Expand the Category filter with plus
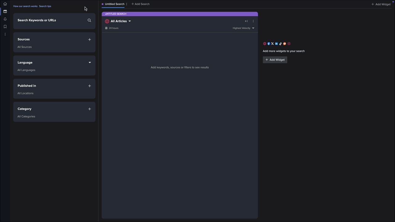This screenshot has height=222, width=395. pyautogui.click(x=89, y=109)
